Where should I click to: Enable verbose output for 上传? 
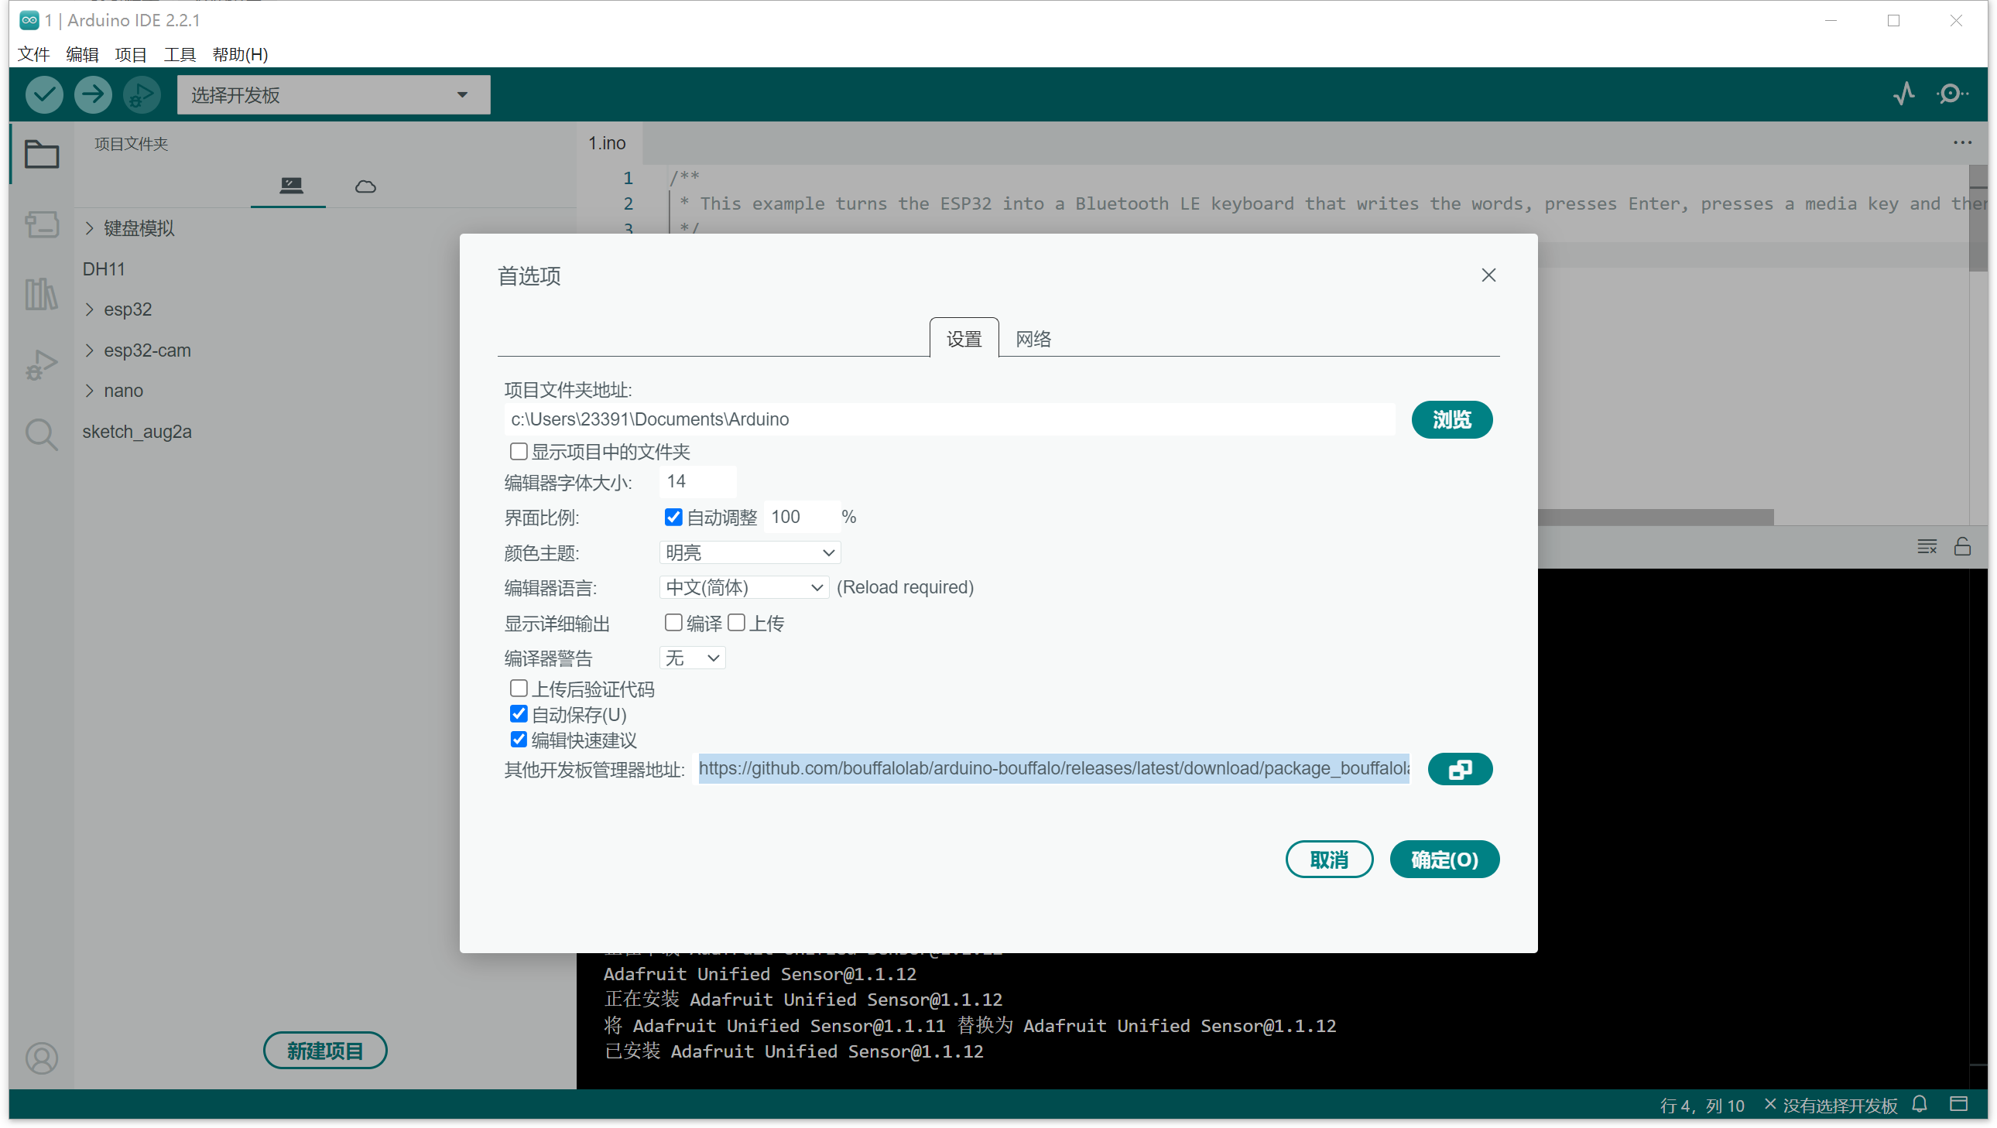(x=735, y=622)
